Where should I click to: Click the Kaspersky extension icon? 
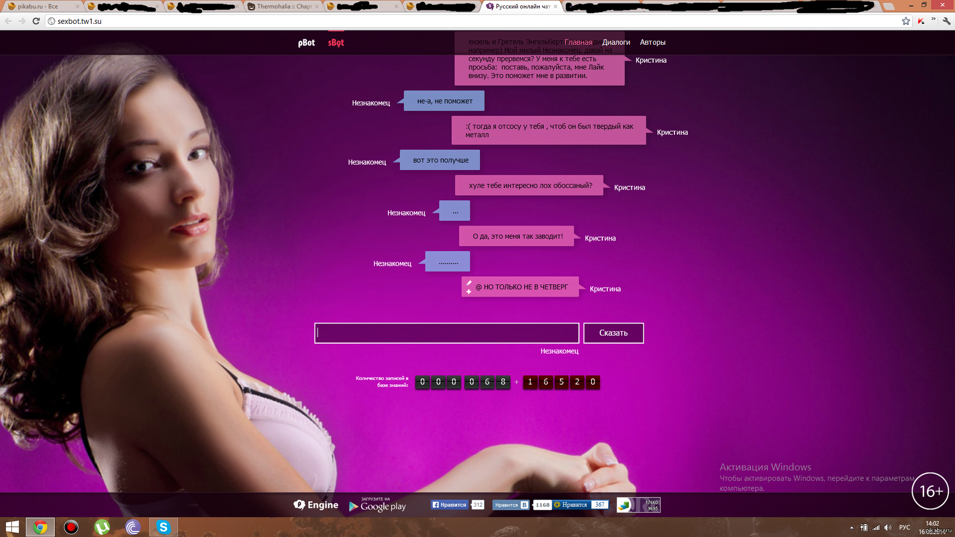point(922,21)
